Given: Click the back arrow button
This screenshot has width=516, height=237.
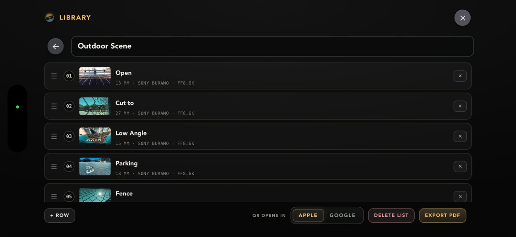Looking at the screenshot, I should 56,46.
